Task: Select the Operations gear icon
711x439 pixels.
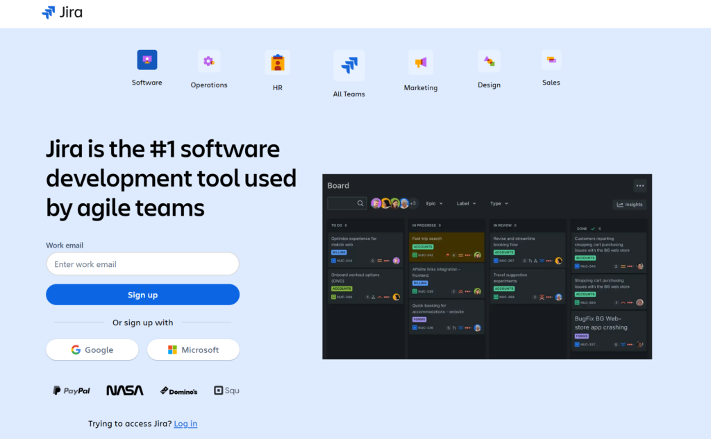Action: [209, 62]
